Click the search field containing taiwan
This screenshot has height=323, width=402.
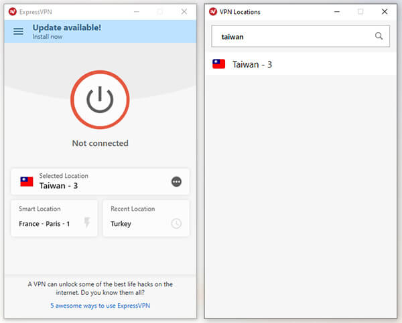(x=300, y=36)
